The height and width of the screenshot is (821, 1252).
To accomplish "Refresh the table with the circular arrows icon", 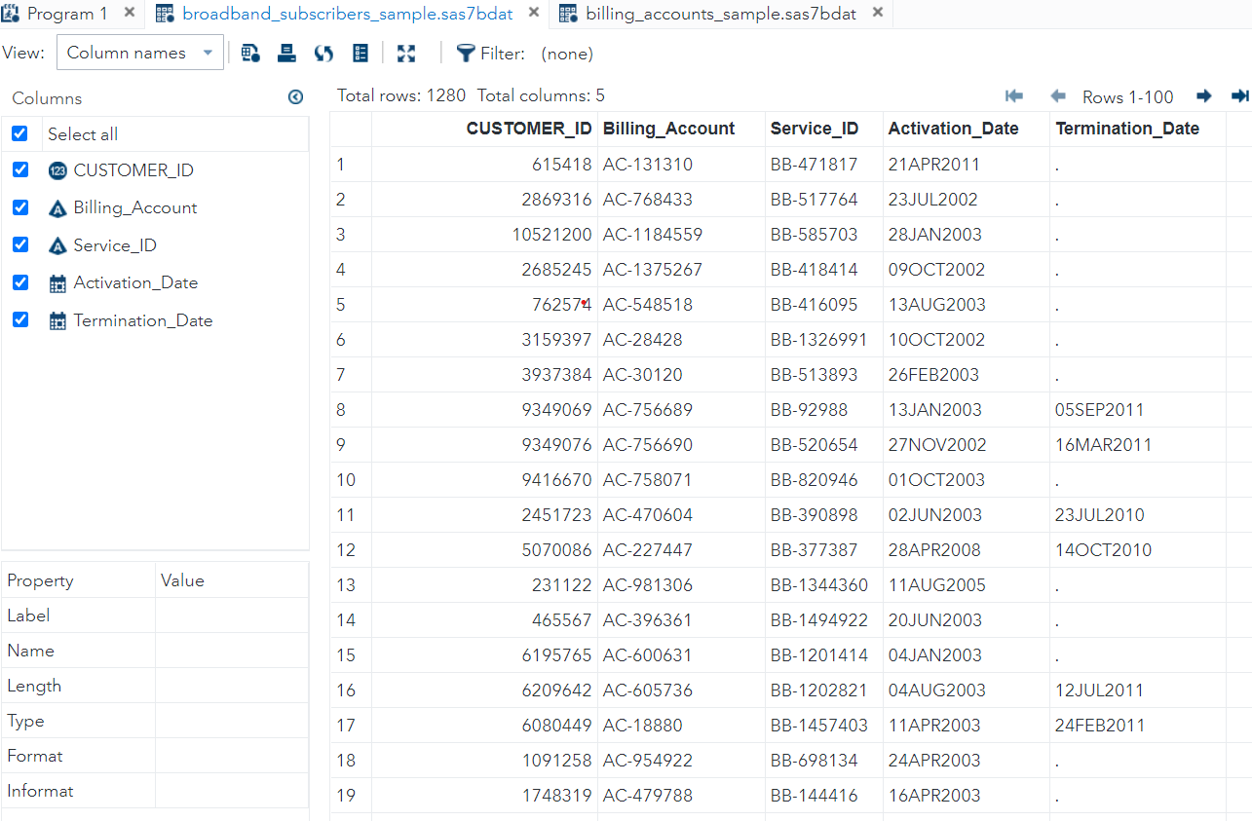I will (x=323, y=54).
